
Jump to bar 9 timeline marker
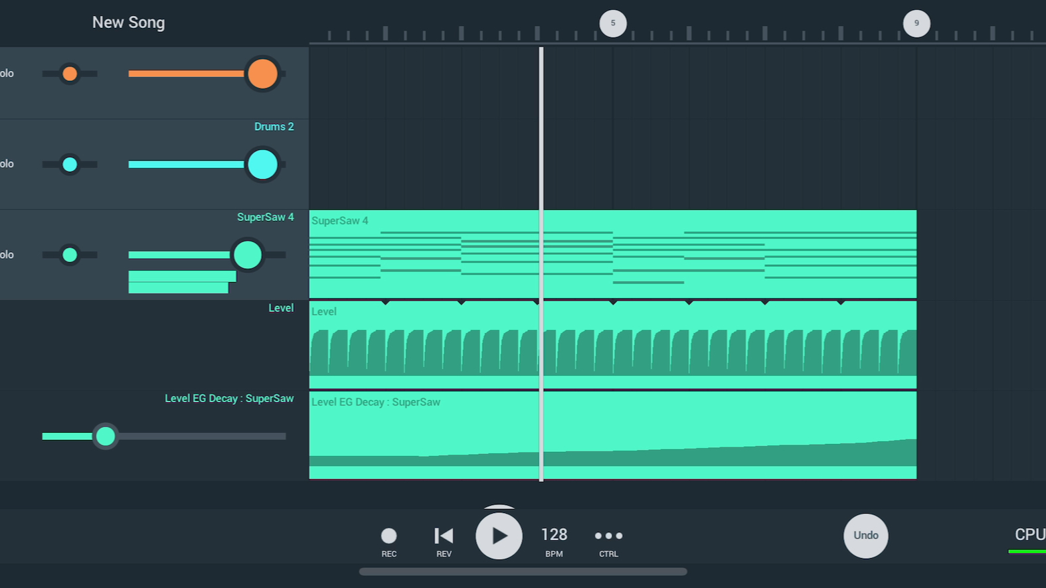click(916, 23)
